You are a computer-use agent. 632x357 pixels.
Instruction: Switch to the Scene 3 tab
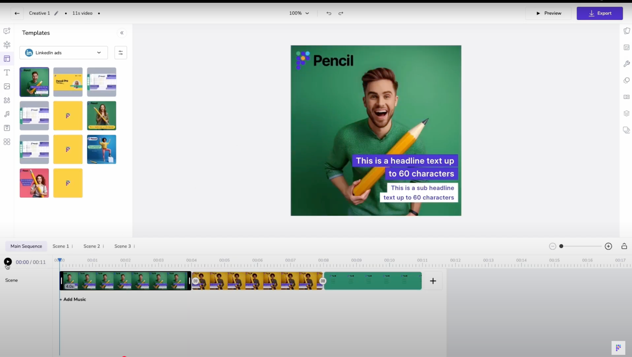(122, 246)
